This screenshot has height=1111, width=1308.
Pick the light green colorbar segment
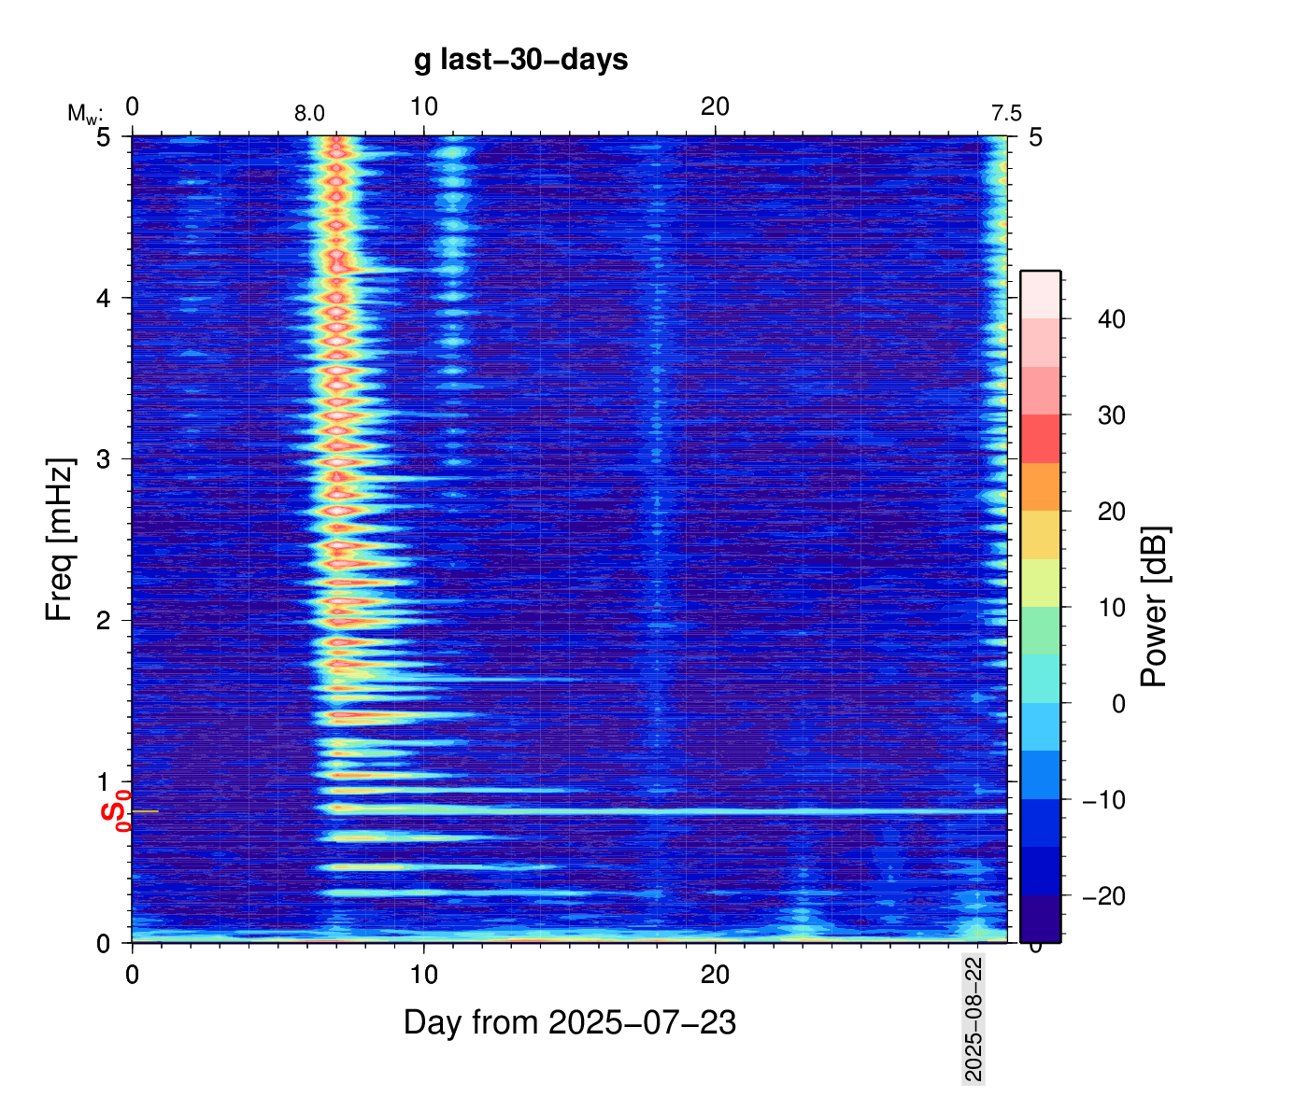coord(1040,630)
